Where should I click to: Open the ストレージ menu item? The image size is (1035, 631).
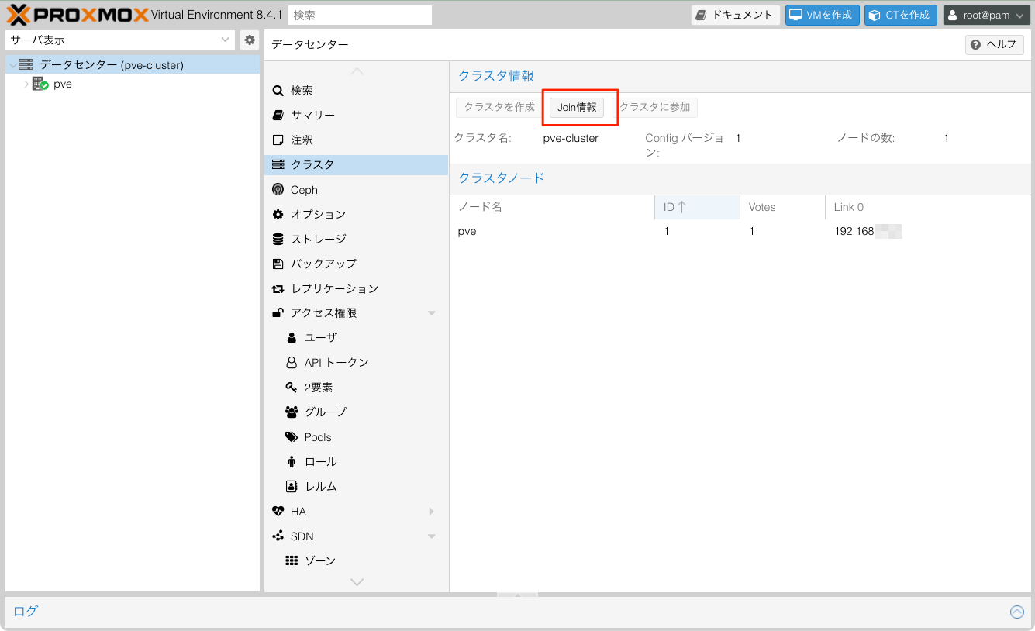tap(356, 239)
